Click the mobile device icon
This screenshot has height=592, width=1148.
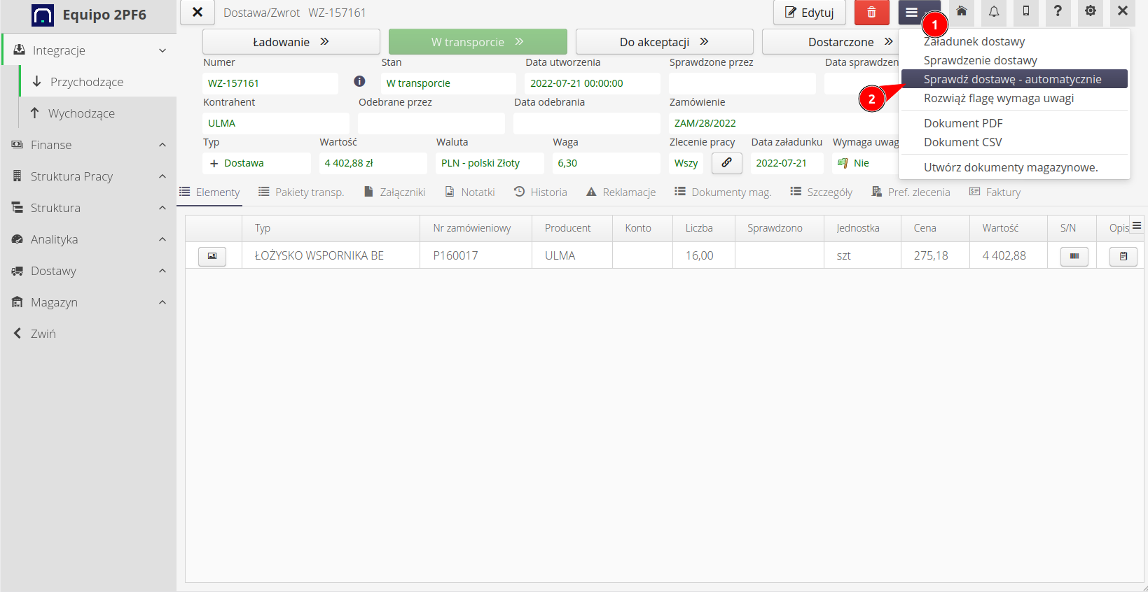pos(1026,11)
